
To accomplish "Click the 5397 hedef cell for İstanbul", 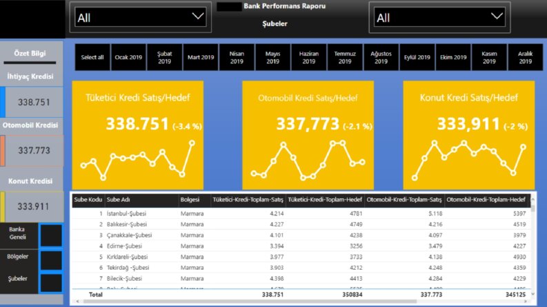I will pos(519,213).
